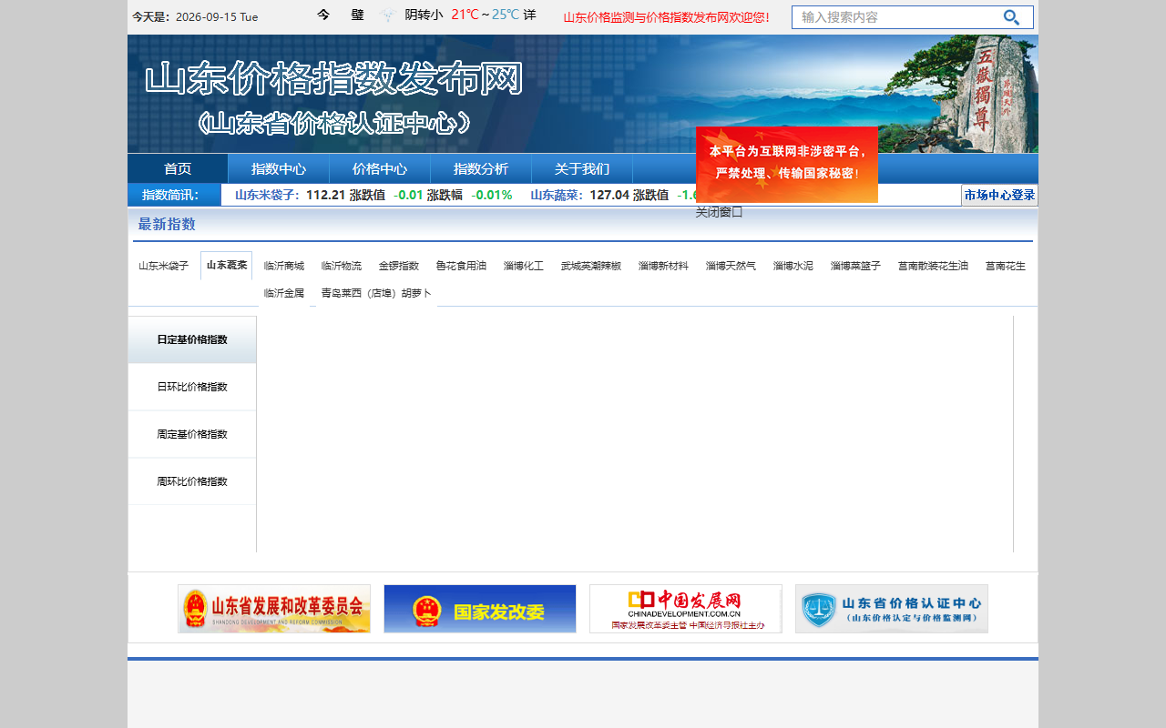Click the temperature text 21℃
This screenshot has height=728, width=1166.
pos(465,15)
